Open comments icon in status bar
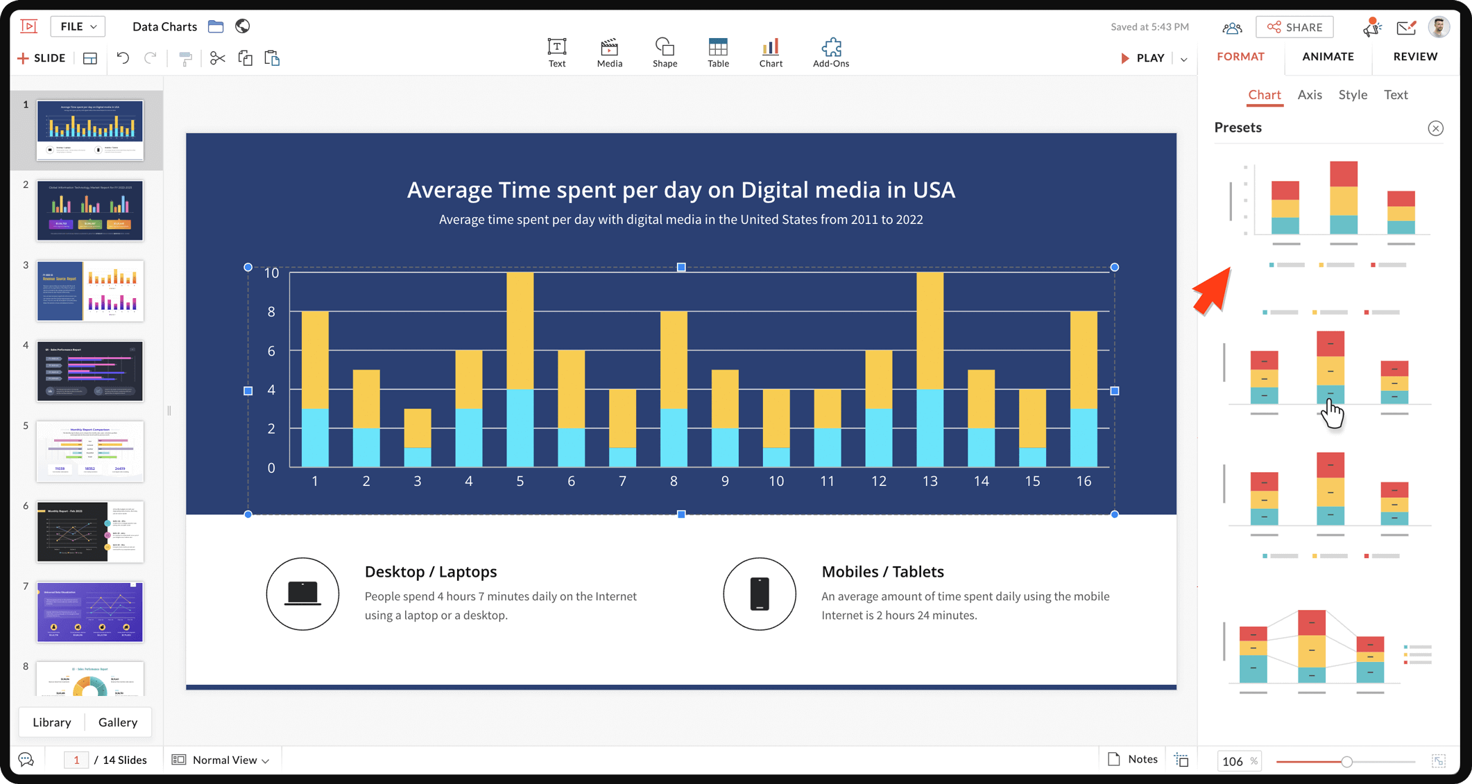1472x784 pixels. coord(26,760)
